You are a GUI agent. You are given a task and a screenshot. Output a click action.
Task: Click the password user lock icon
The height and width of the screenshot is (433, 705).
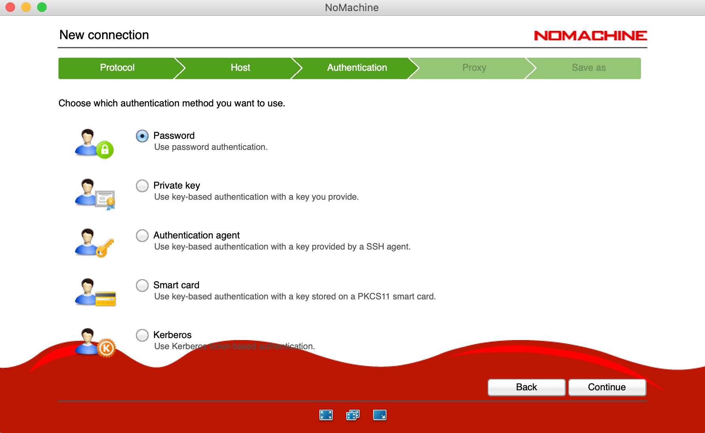coord(94,144)
